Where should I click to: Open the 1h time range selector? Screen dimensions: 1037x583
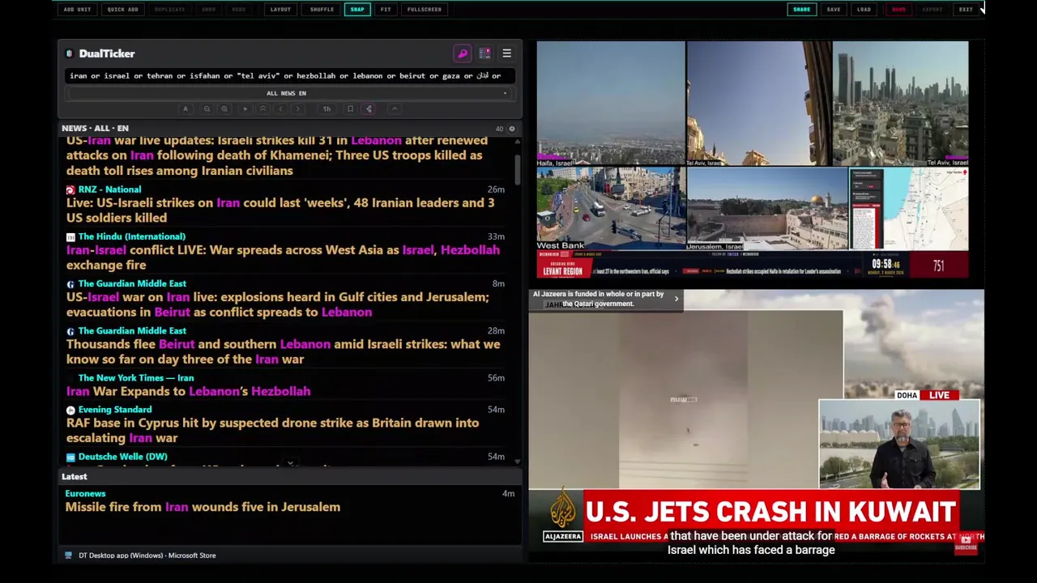click(x=326, y=109)
